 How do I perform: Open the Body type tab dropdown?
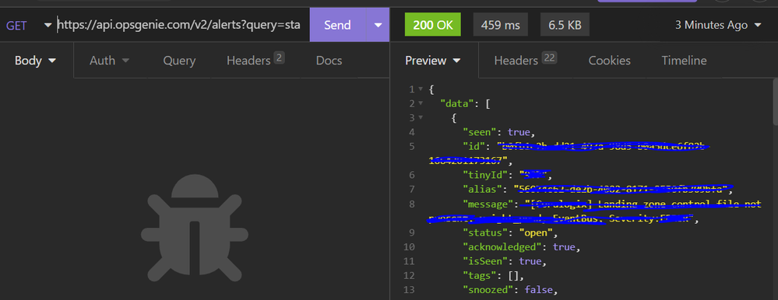click(x=35, y=61)
